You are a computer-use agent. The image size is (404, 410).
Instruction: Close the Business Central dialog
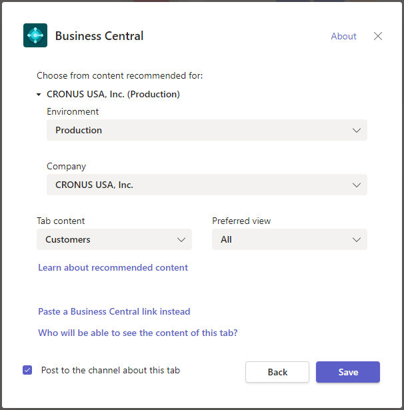tap(378, 36)
